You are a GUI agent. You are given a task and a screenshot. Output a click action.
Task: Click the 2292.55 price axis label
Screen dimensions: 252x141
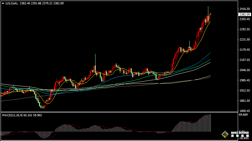245,29
